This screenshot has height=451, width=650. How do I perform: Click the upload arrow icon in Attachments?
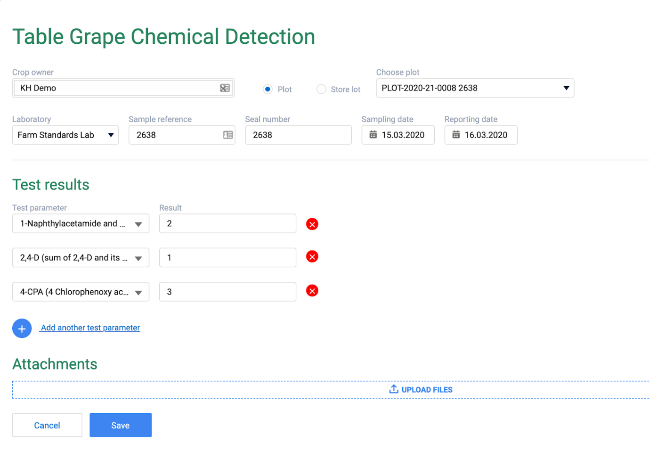pos(394,389)
